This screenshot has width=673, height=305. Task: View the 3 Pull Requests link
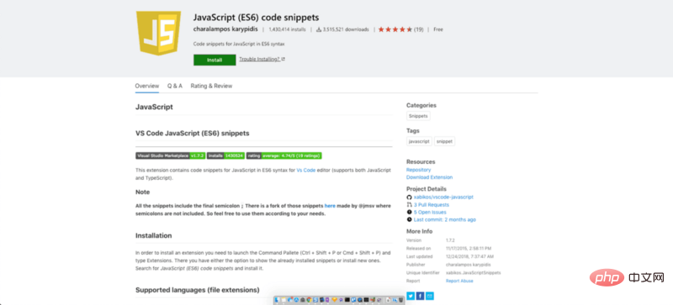tap(432, 205)
